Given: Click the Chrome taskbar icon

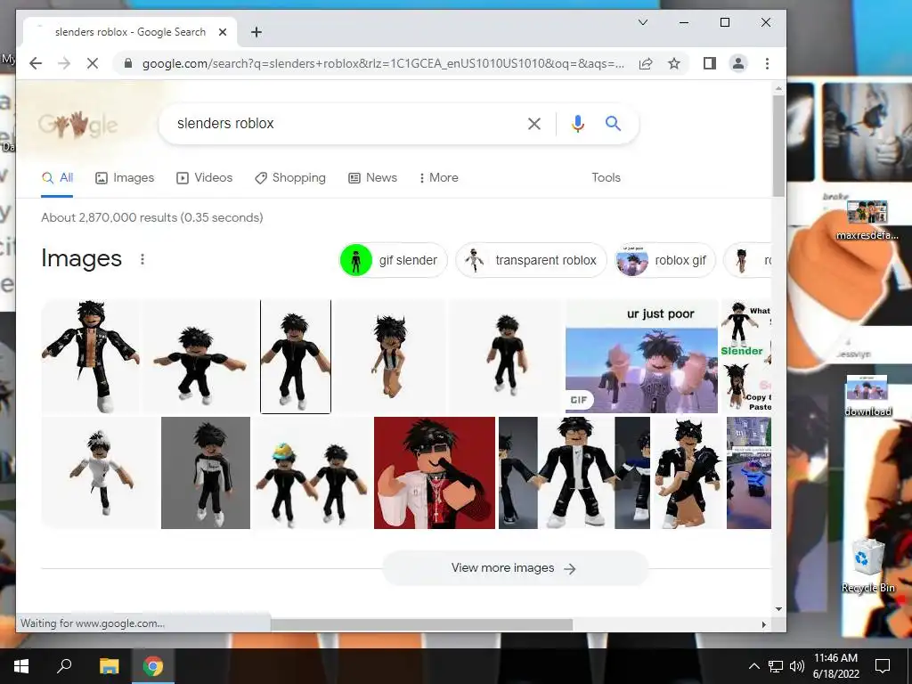Looking at the screenshot, I should [x=153, y=666].
